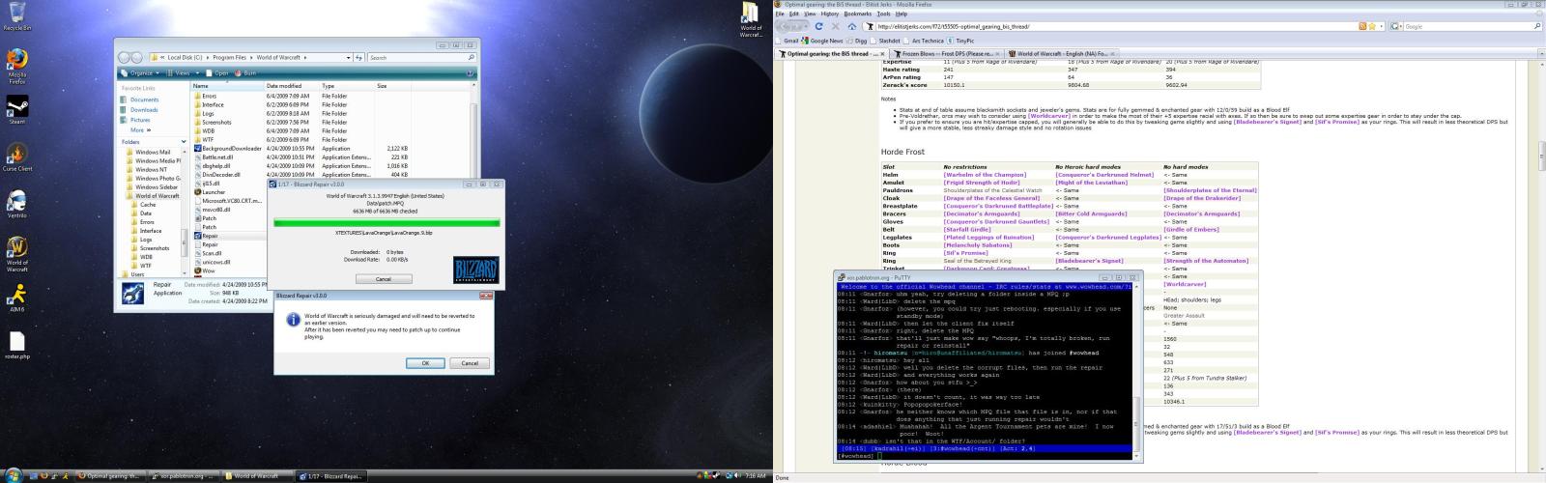Switch to World of Warcraft English tab
Viewport: 1546px width, 483px height.
(x=1060, y=54)
